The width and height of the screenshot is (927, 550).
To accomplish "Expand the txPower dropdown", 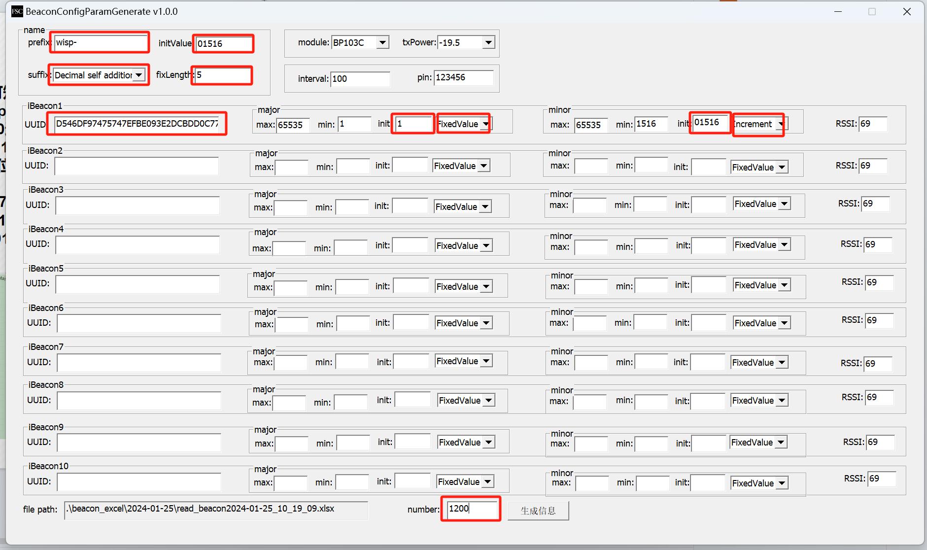I will 488,43.
